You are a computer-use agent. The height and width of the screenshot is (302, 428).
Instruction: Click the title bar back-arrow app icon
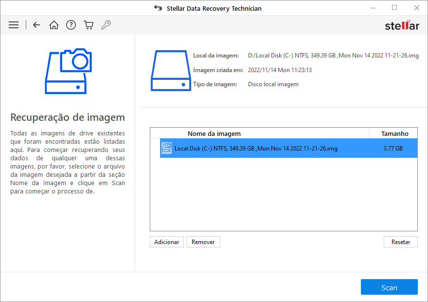tap(158, 8)
